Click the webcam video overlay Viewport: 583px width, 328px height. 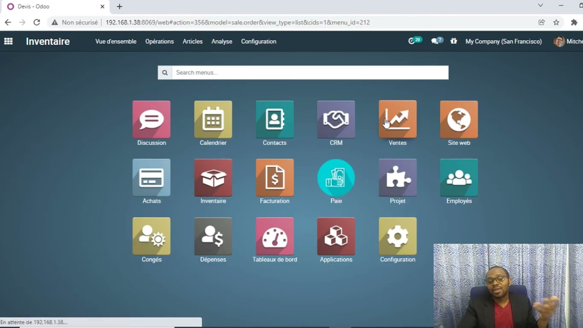[508, 286]
